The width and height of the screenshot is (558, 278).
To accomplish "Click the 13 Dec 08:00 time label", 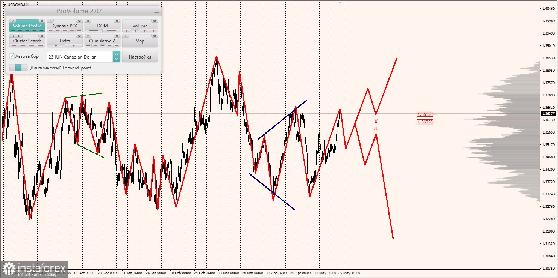I will coord(84,273).
